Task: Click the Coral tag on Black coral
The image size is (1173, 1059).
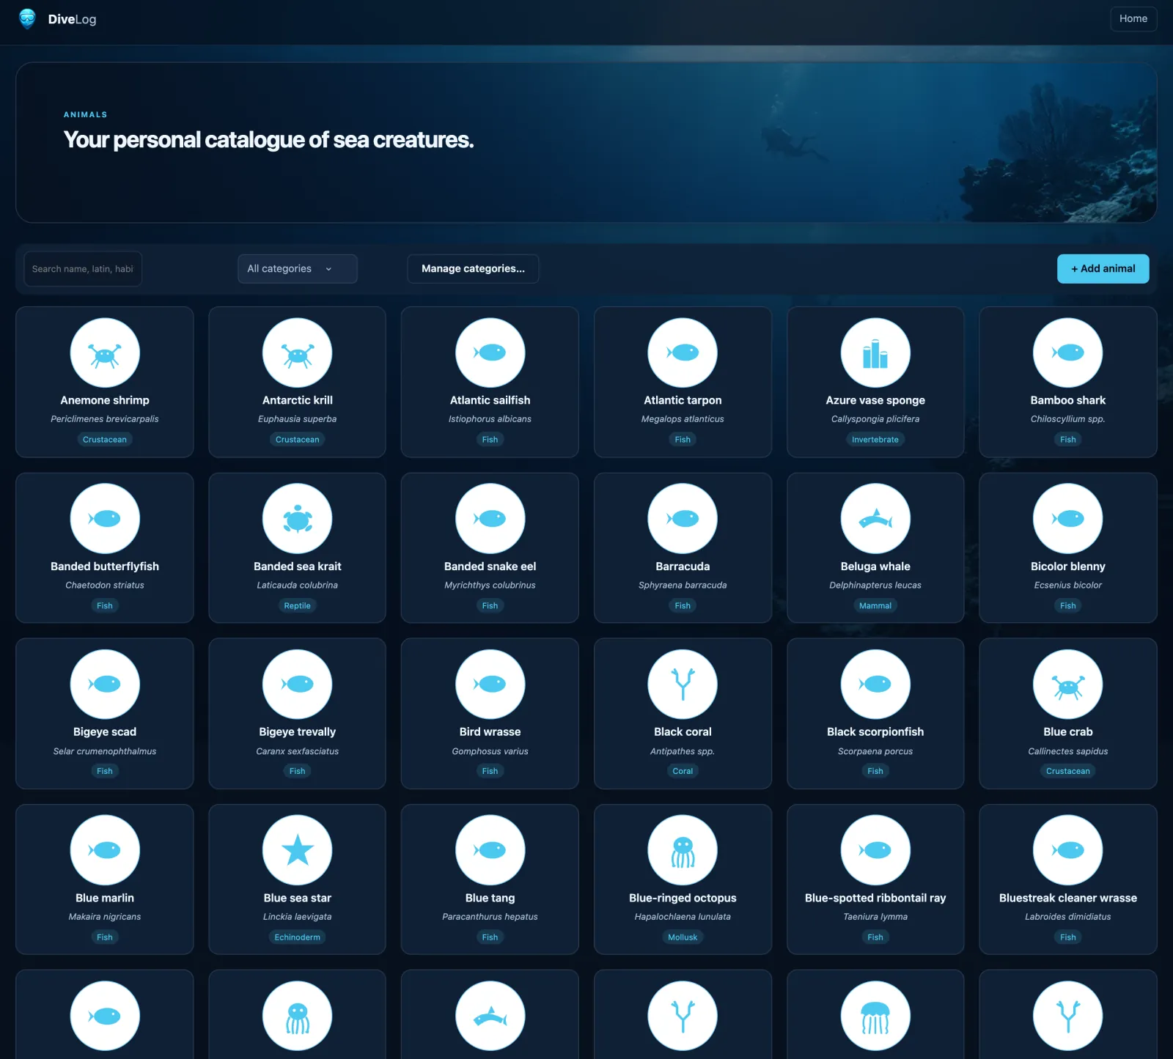Action: 683,771
